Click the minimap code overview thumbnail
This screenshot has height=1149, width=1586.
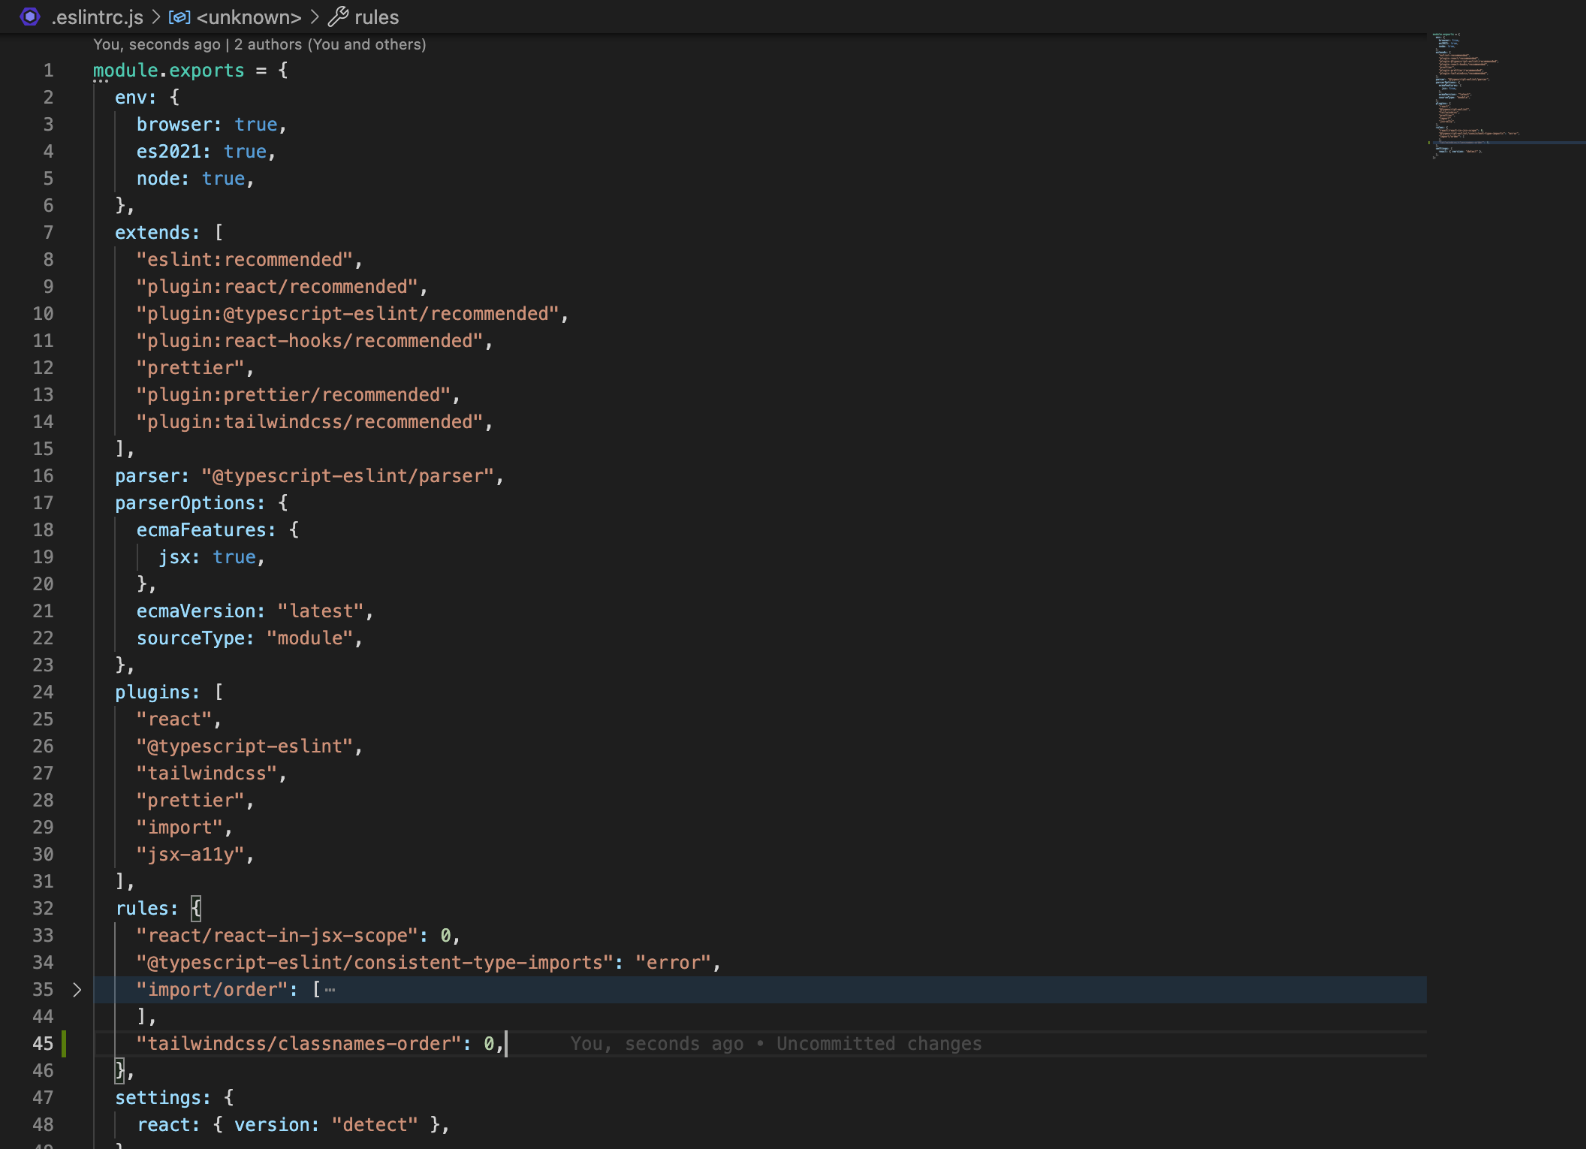coord(1472,90)
